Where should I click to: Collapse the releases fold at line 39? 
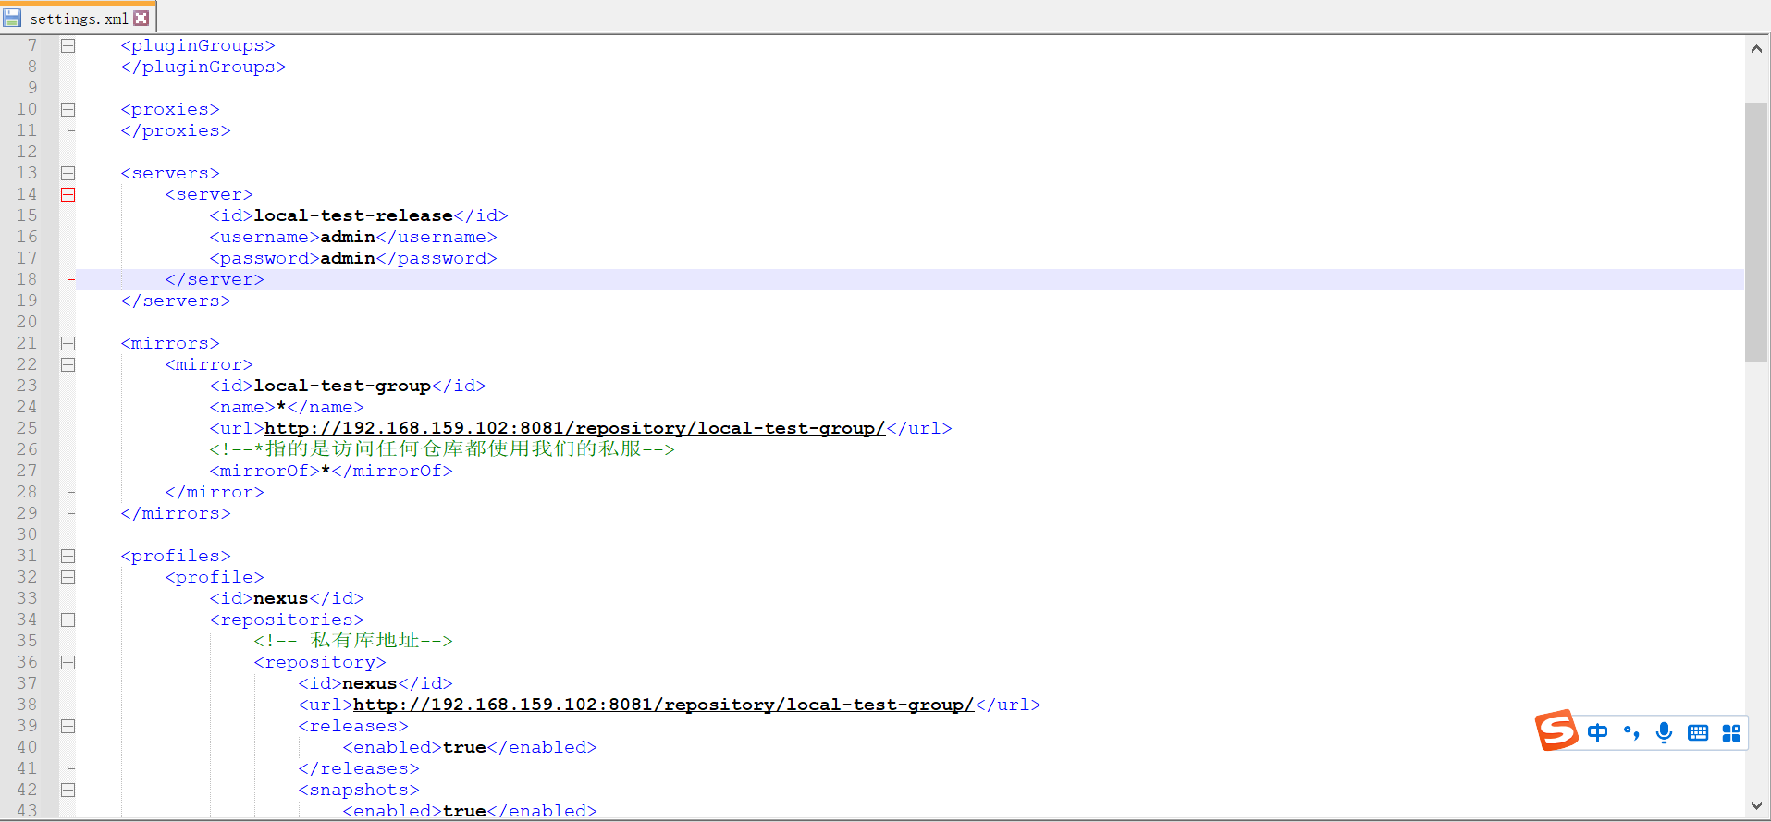[x=68, y=726]
